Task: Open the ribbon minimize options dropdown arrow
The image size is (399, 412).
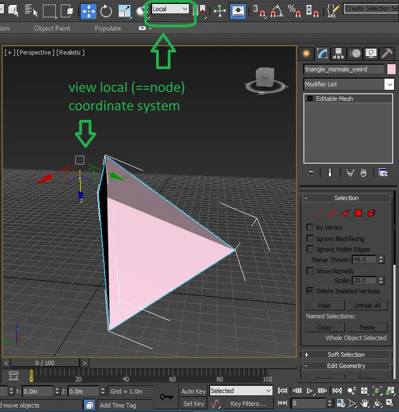Action: [150, 28]
